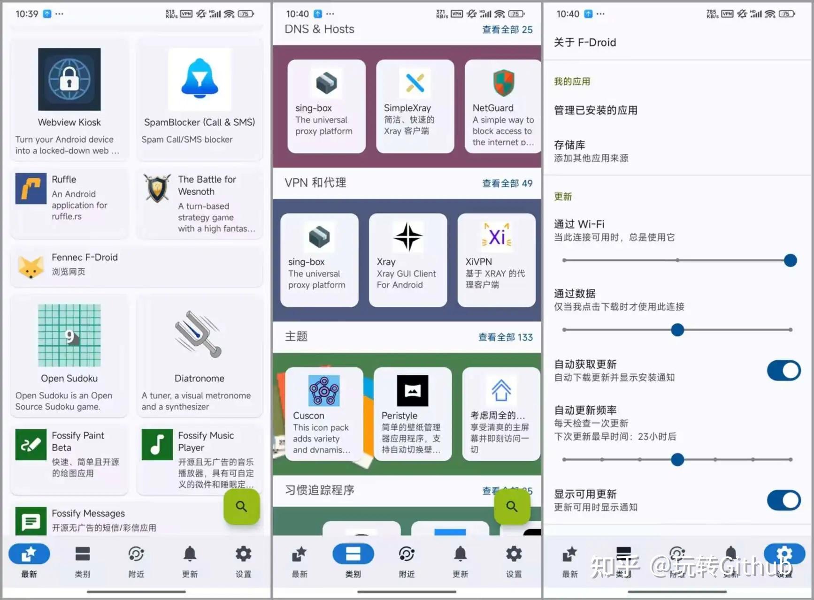
Task: Open the Open Sudoku grid icon
Action: pyautogui.click(x=69, y=335)
